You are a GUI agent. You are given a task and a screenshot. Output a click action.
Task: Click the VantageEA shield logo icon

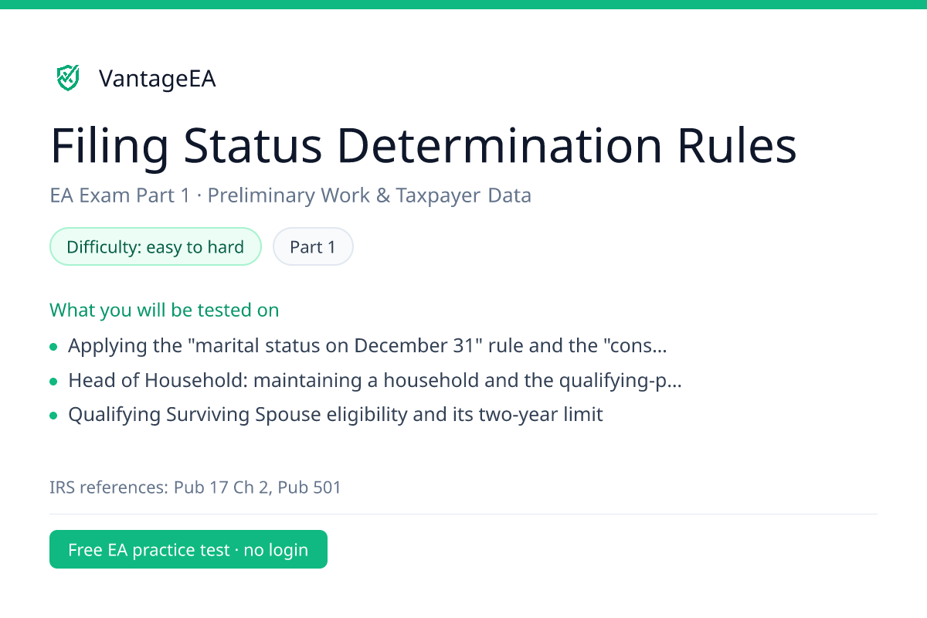tap(68, 78)
